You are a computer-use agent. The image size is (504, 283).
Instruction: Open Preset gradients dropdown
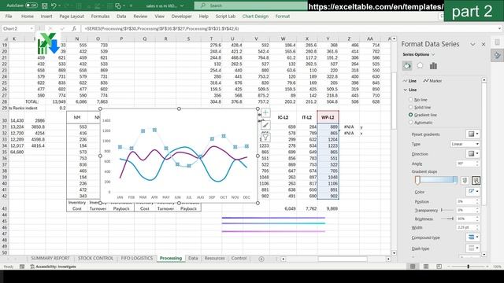[x=473, y=134]
